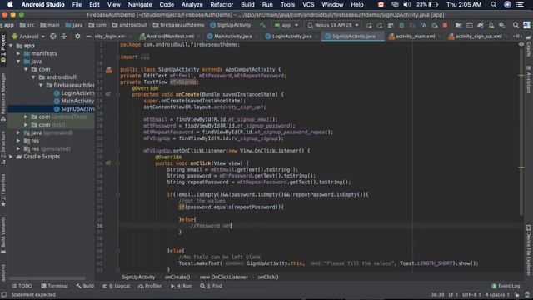Open the AVD Manager phone icon
The width and height of the screenshot is (533, 300).
coord(491,25)
